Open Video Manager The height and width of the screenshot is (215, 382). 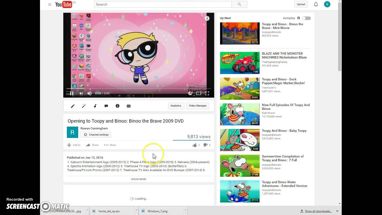(198, 106)
